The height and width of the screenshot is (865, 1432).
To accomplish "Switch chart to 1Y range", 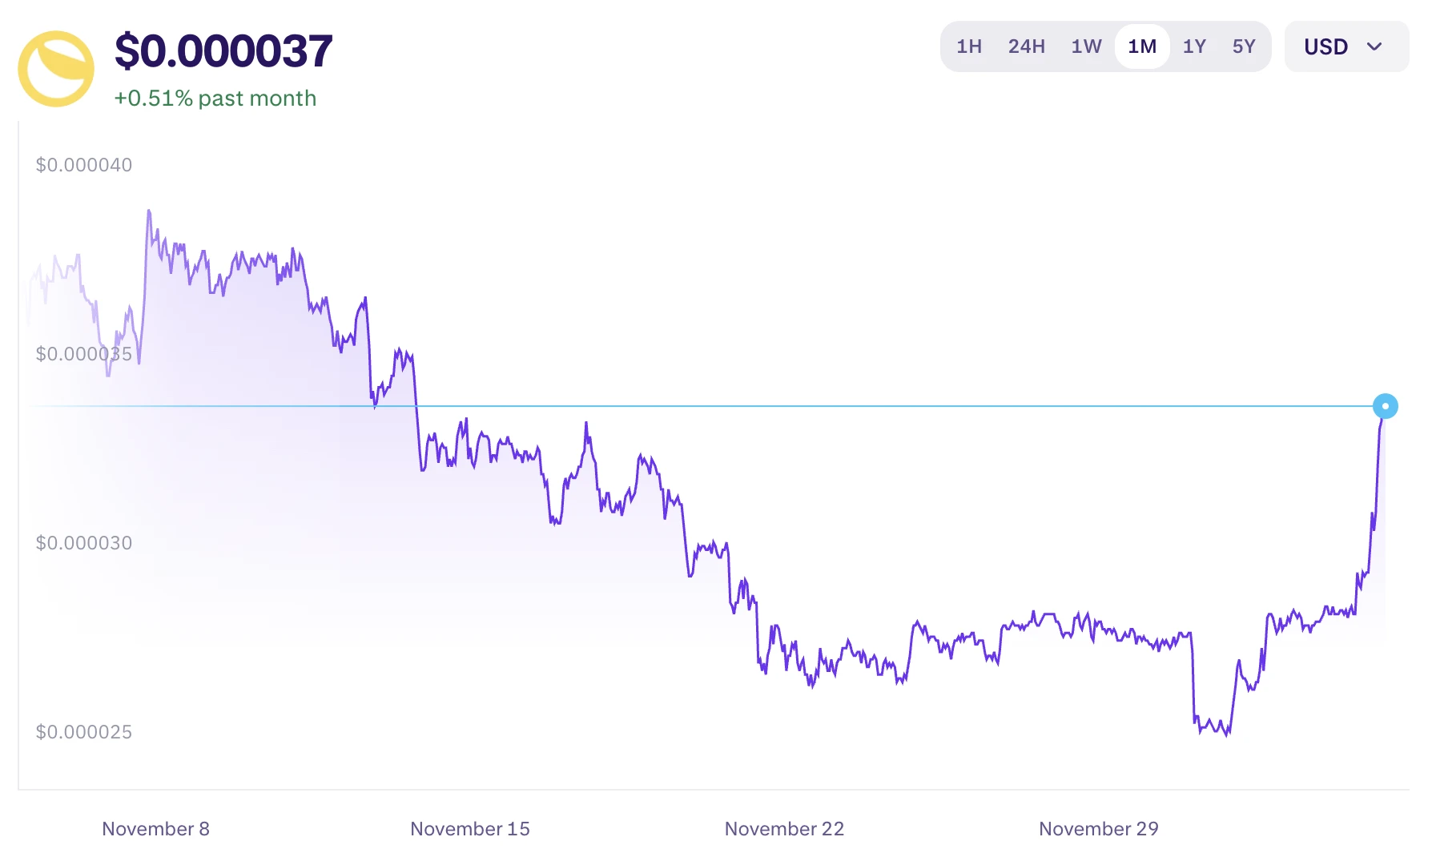I will point(1194,46).
